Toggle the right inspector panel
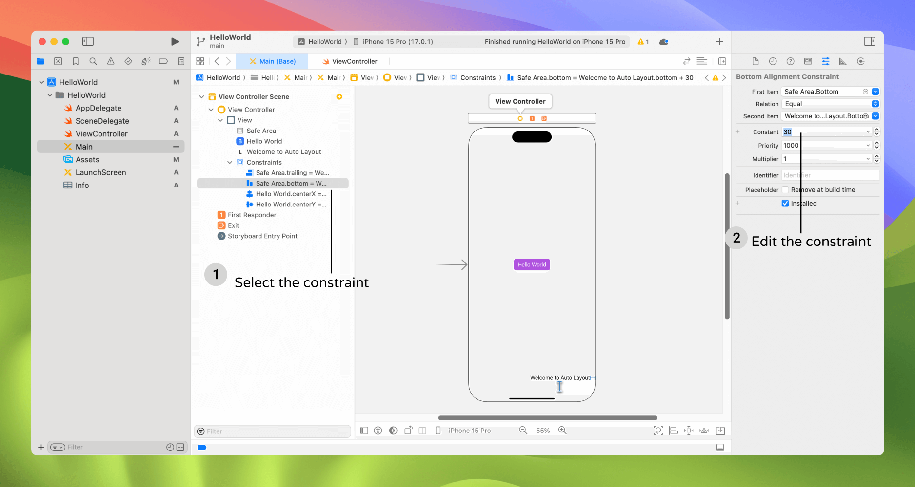This screenshot has height=487, width=915. [x=869, y=42]
